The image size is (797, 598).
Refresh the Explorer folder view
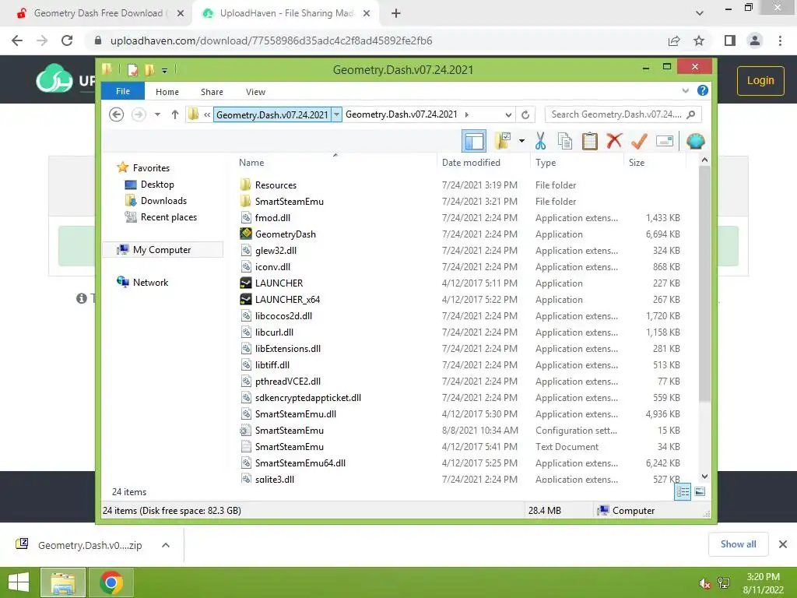[525, 115]
